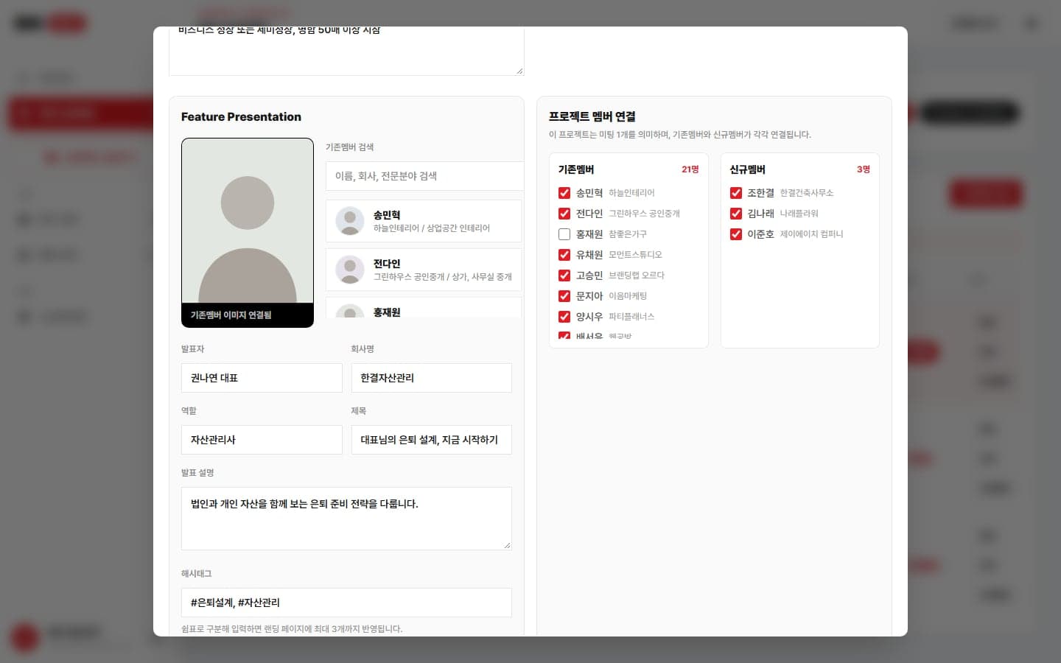Viewport: 1061px width, 663px height.
Task: Select 전다인 그린하우스 공인중개 search result card
Action: tap(424, 270)
